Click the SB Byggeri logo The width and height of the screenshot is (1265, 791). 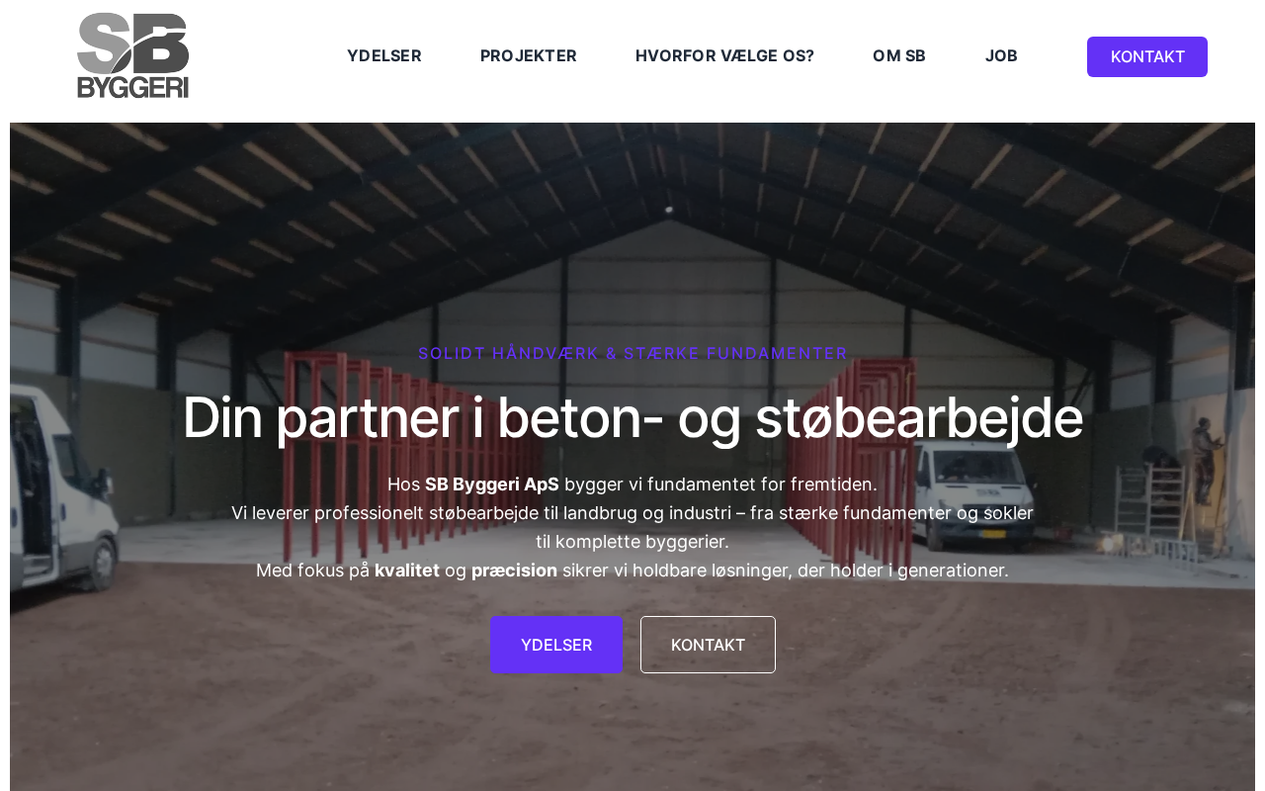tap(133, 55)
